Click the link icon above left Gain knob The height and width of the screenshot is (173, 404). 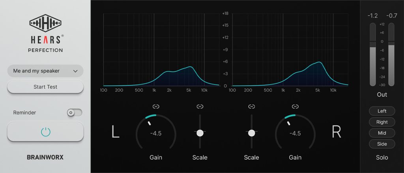coord(156,107)
